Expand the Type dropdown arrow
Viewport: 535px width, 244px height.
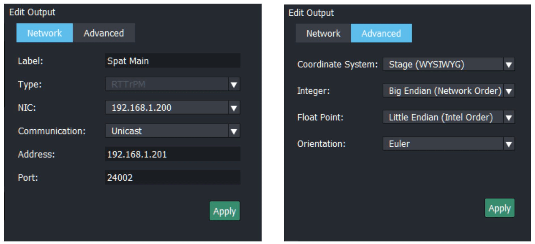point(234,84)
